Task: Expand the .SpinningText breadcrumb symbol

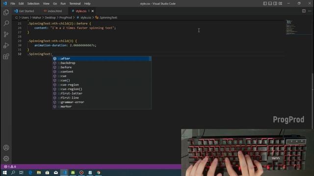Action: click(106, 18)
